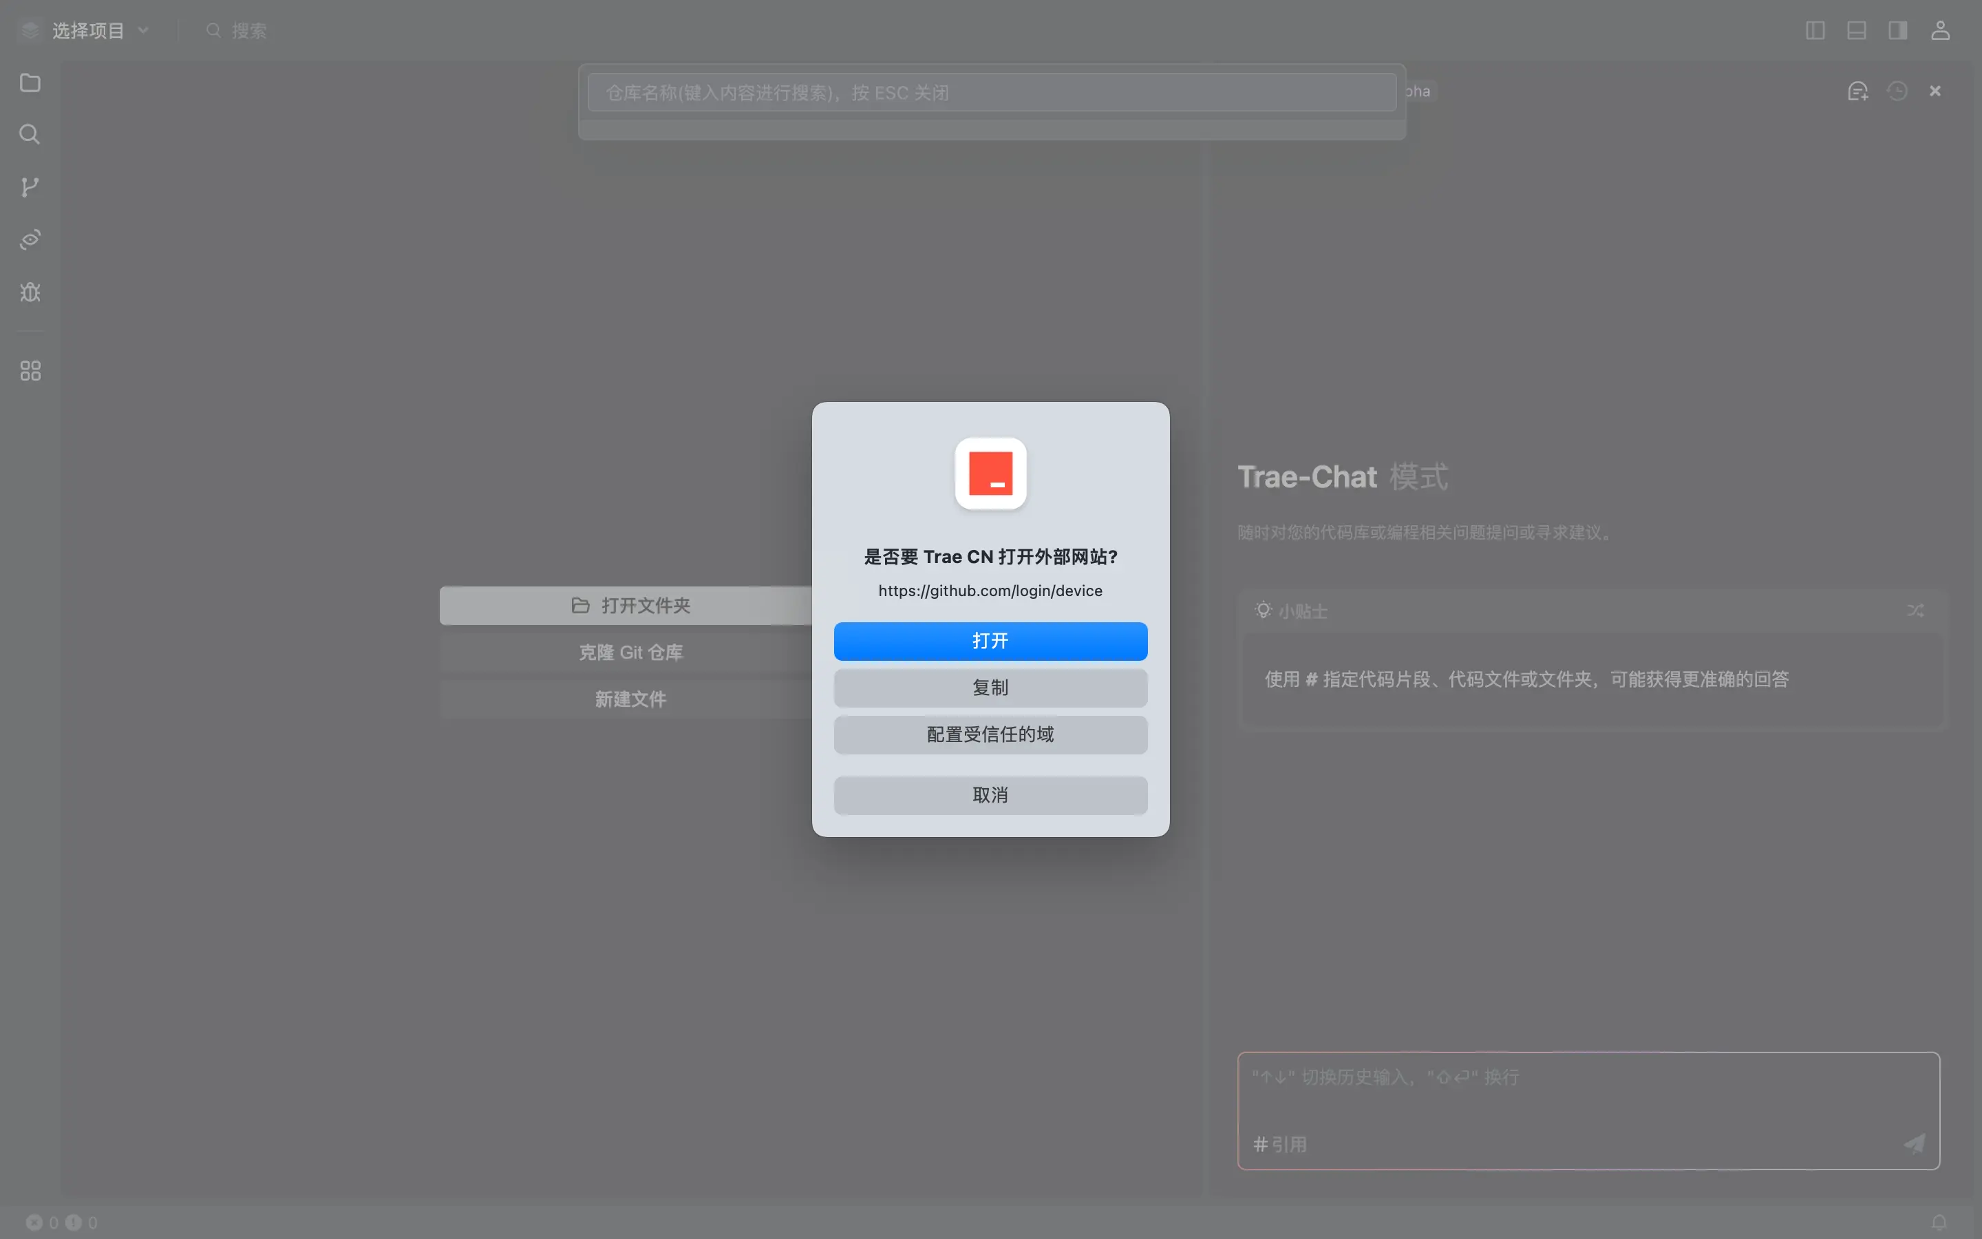Open the Extensions grid icon in sidebar
This screenshot has width=1982, height=1239.
coord(30,370)
